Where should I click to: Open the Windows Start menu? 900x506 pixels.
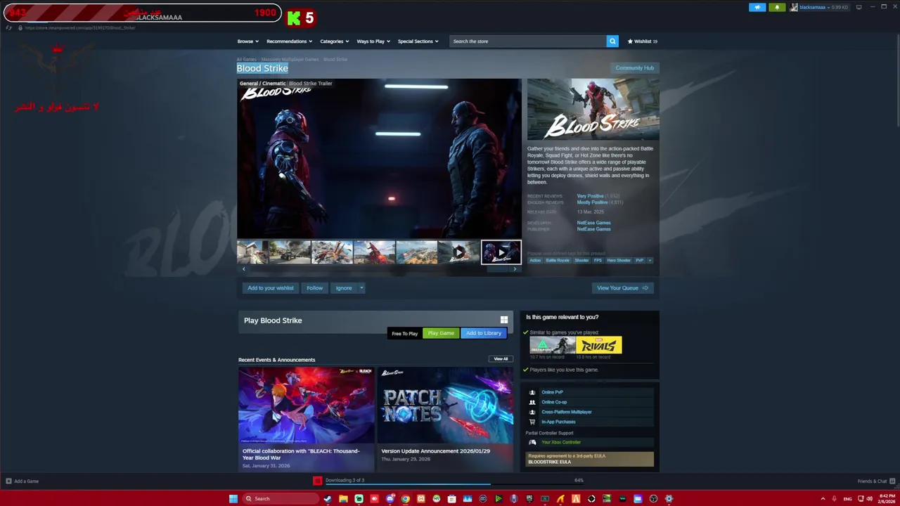click(x=233, y=499)
